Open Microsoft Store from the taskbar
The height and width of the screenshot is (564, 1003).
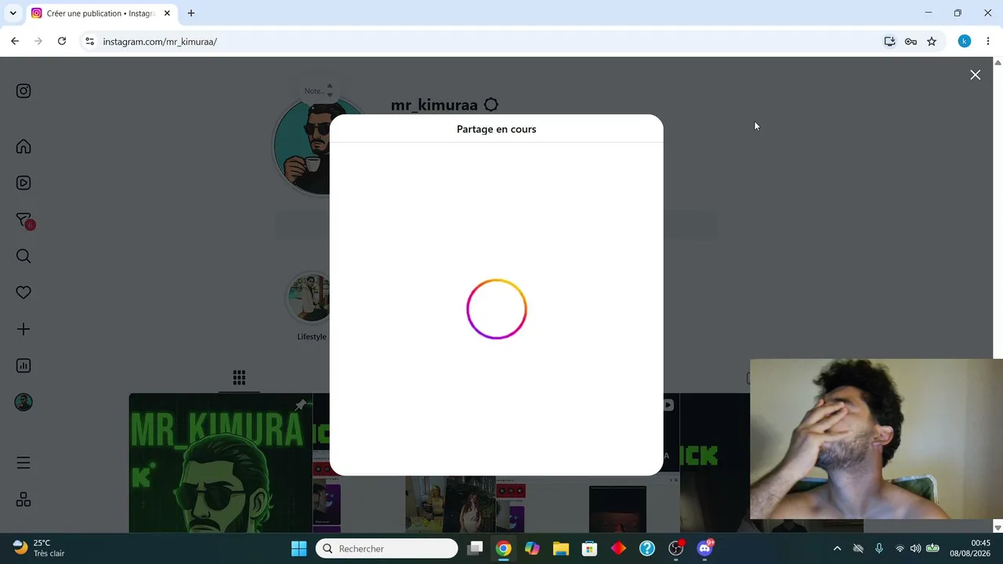coord(589,548)
